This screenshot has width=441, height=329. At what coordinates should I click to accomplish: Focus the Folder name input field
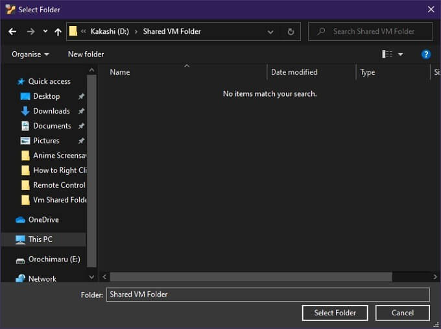point(268,295)
